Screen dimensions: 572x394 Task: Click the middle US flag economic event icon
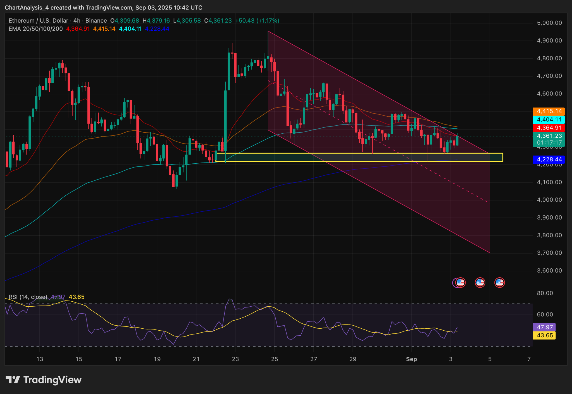tap(480, 283)
